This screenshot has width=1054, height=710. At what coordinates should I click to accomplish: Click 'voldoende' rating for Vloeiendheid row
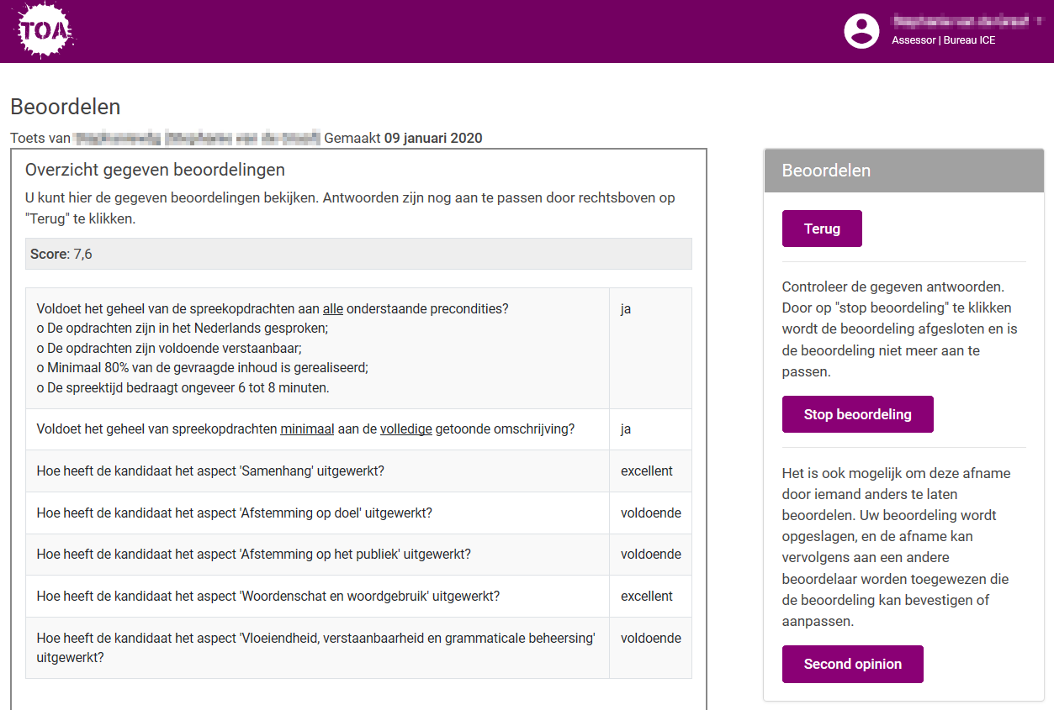(x=650, y=639)
